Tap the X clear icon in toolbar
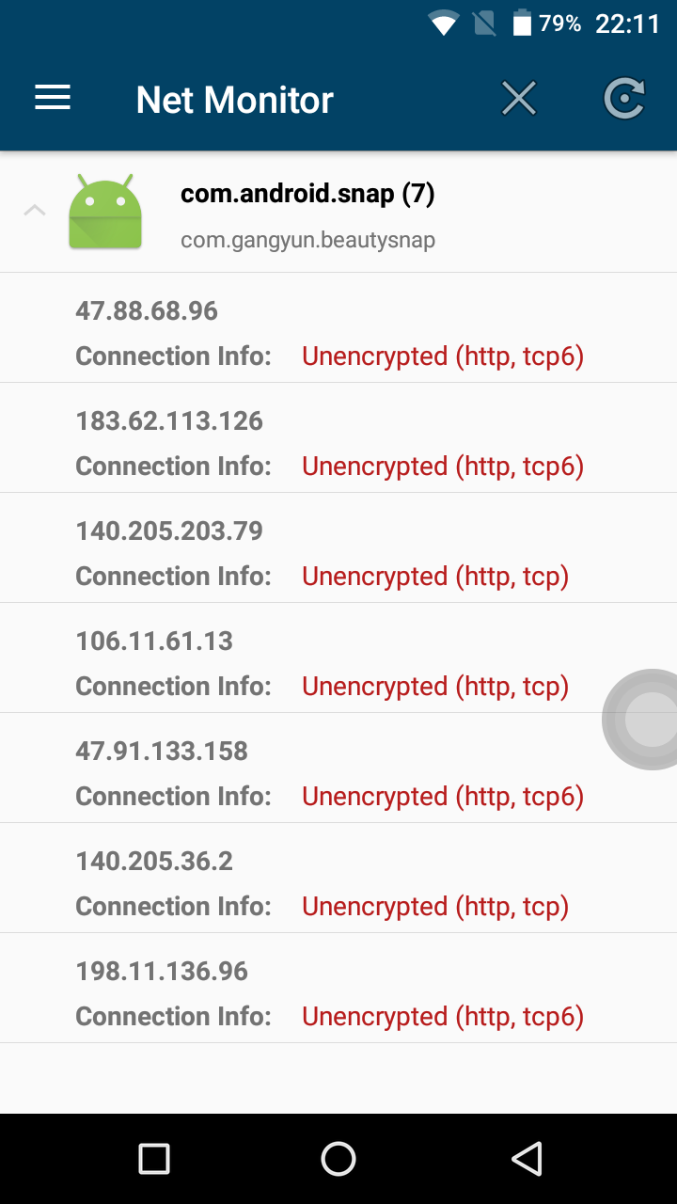Screen dimensions: 677x1204 point(519,99)
